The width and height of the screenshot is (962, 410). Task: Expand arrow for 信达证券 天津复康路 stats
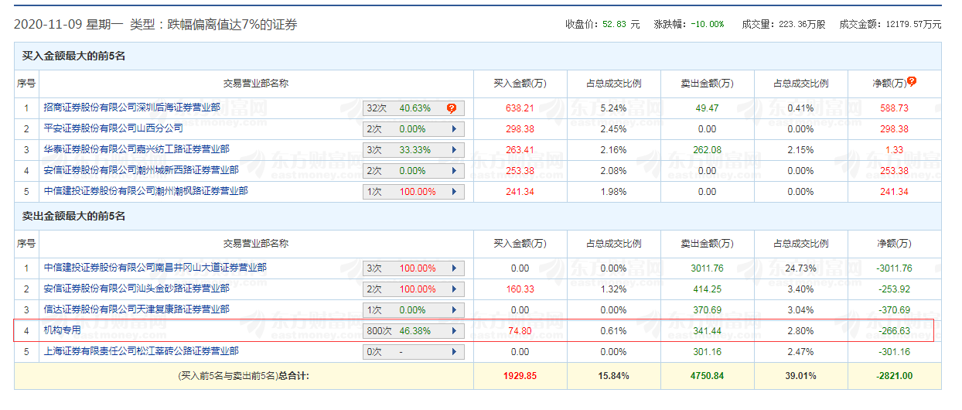click(x=453, y=310)
